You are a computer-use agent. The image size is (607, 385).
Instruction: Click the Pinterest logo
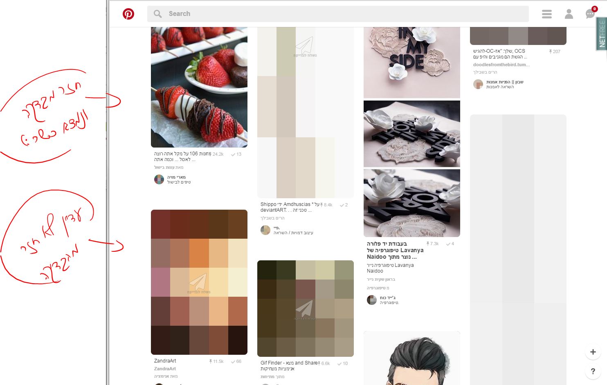pos(128,14)
